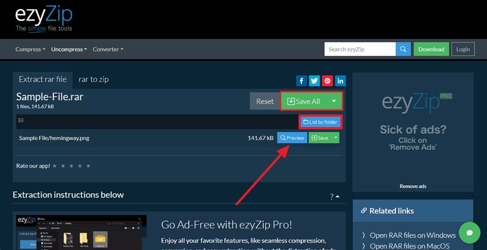The width and height of the screenshot is (487, 250).
Task: Save the hemingway.png file
Action: point(320,138)
